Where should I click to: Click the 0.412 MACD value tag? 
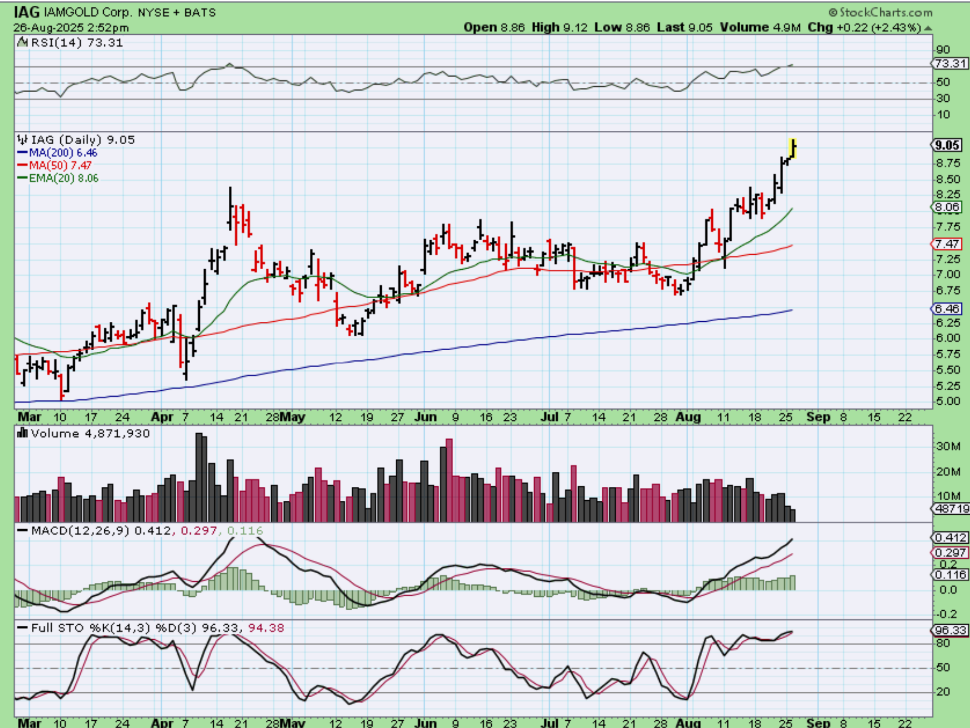click(950, 537)
